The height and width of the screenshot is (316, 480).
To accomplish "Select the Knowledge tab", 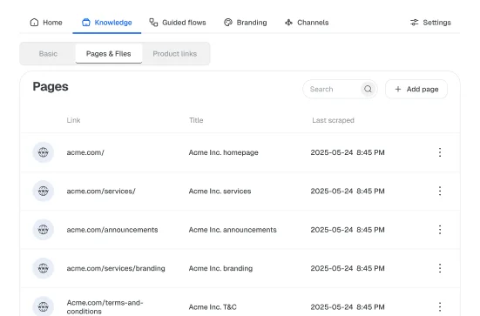I will pyautogui.click(x=107, y=23).
